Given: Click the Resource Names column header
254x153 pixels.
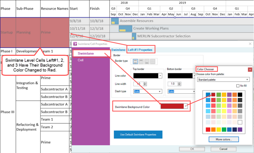Looking at the screenshot, I should [55, 9].
